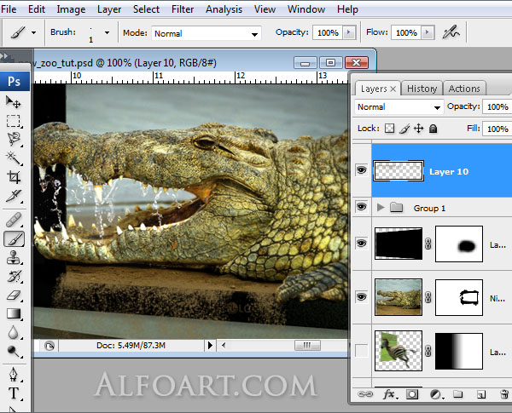Screen dimensions: 512x413
Task: Select the Gradient tool
Action: click(x=14, y=313)
